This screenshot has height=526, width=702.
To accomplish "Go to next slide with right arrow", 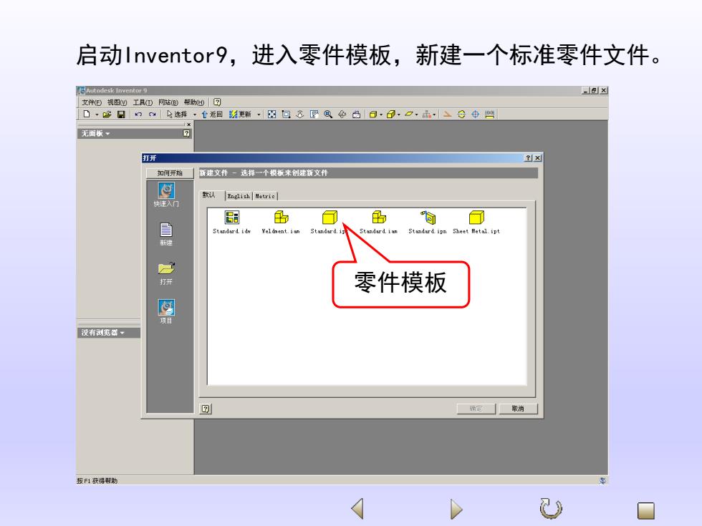I will 456,509.
